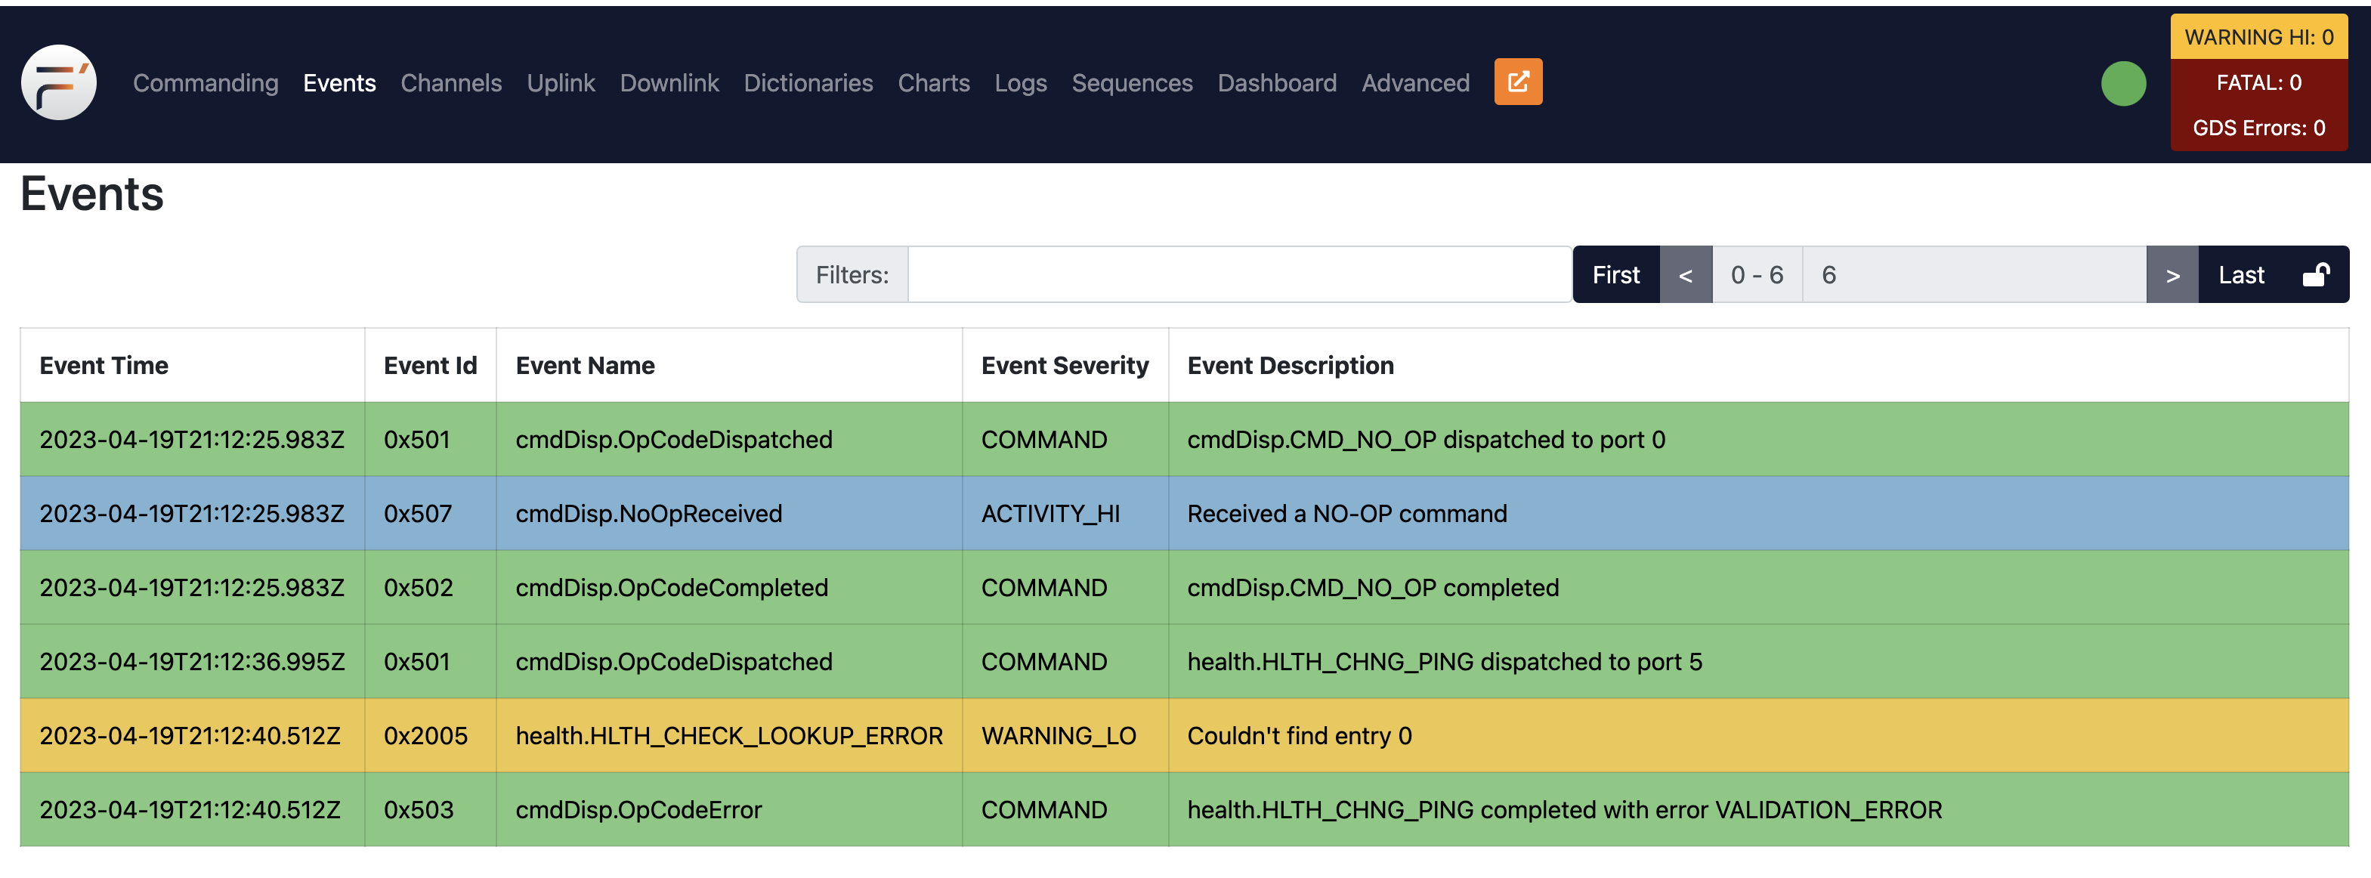Open the Sequences tab

point(1131,83)
